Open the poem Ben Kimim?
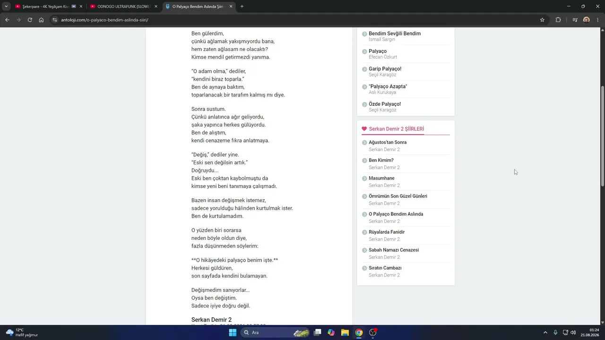Image resolution: width=605 pixels, height=340 pixels. [381, 160]
